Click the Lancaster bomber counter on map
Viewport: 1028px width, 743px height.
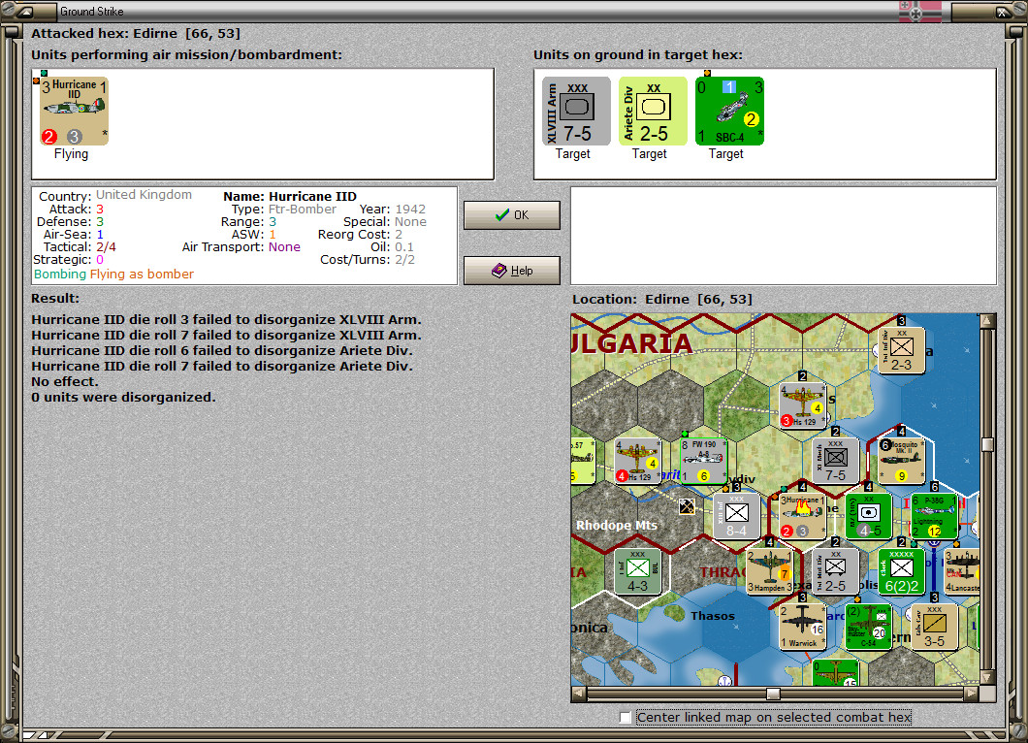(x=962, y=571)
